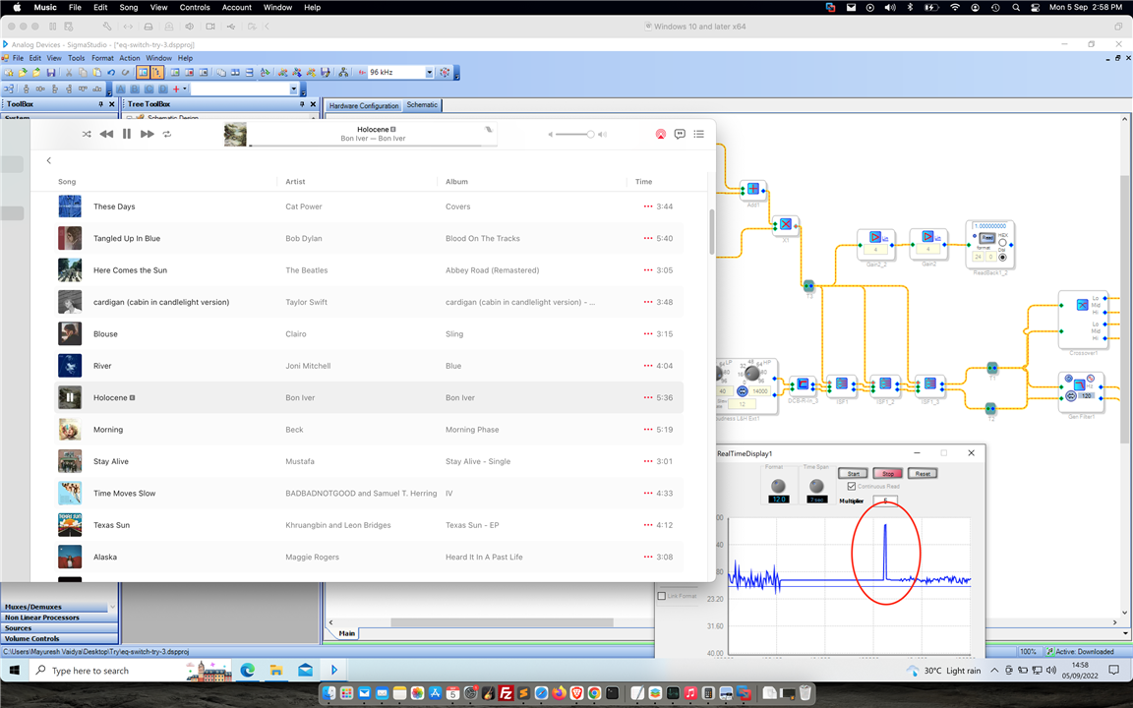This screenshot has height=708, width=1133.
Task: Select the X1 multiplier block in schematic
Action: pyautogui.click(x=786, y=224)
